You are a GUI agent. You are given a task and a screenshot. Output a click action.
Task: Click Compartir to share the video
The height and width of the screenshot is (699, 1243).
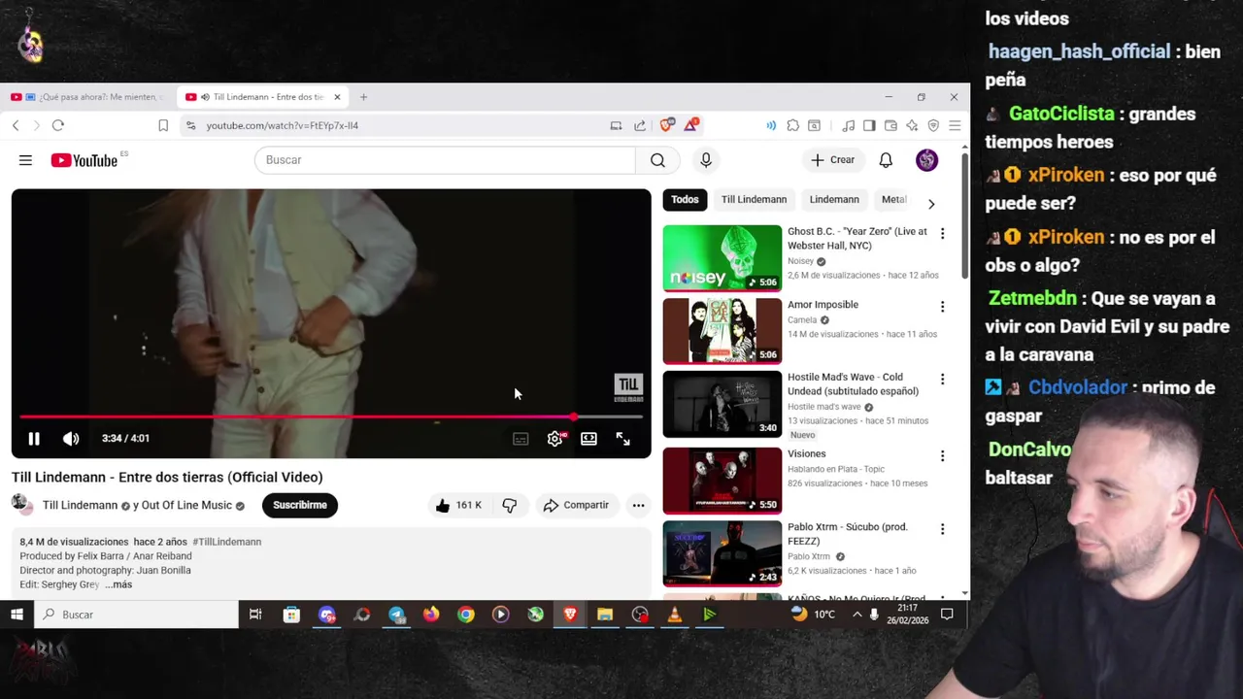pyautogui.click(x=576, y=505)
